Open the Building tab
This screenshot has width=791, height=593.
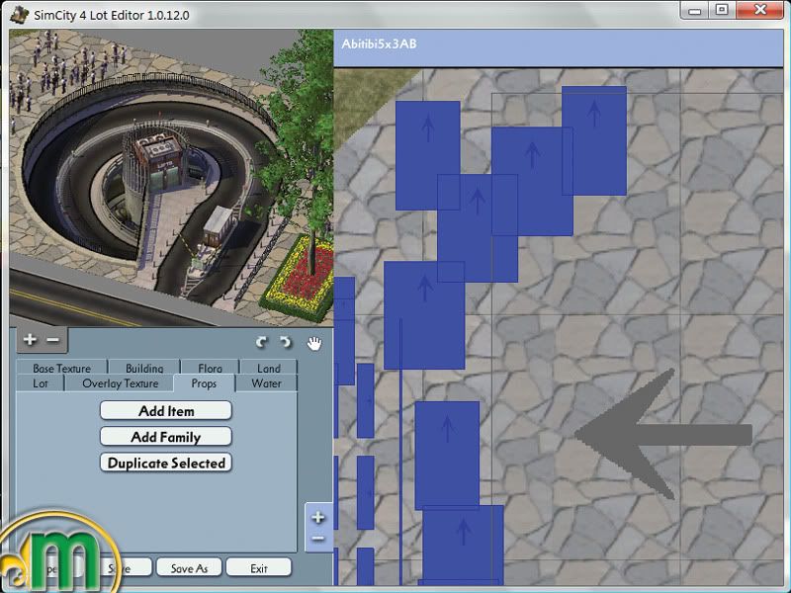point(144,368)
